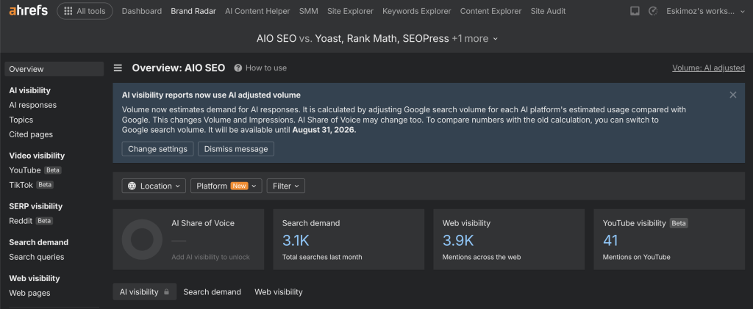
Task: Click the lock icon on AI visibility tab
Action: (166, 292)
